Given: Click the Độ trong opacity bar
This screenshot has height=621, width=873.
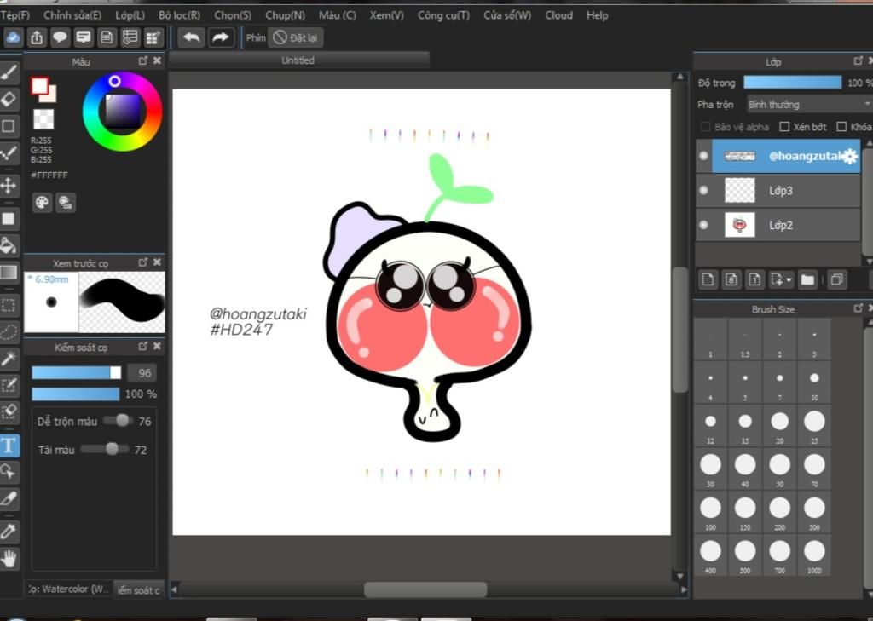Looking at the screenshot, I should point(792,83).
